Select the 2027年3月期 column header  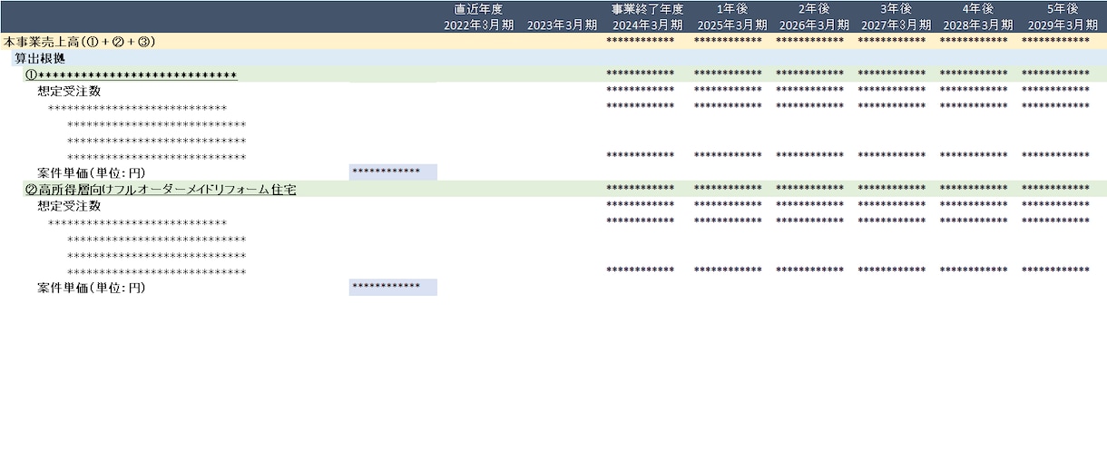click(x=896, y=25)
